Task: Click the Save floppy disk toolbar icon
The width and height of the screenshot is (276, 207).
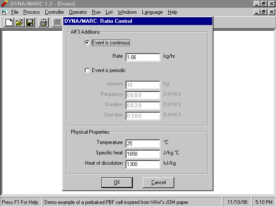Action: 30,22
